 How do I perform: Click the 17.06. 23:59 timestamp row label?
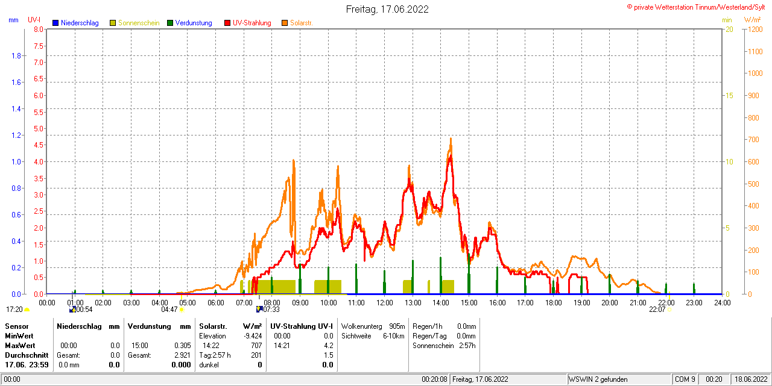[27, 364]
